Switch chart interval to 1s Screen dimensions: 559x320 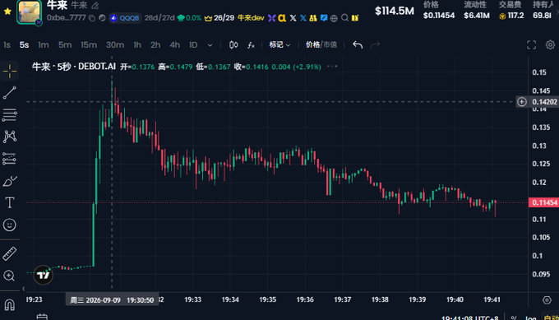7,45
